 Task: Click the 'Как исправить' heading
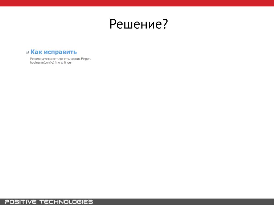[x=54, y=52]
